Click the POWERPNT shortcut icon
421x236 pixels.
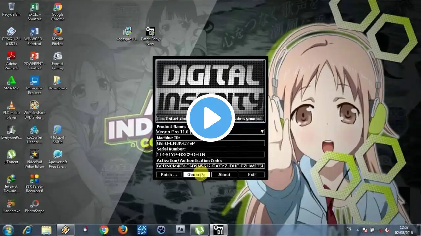(x=35, y=61)
